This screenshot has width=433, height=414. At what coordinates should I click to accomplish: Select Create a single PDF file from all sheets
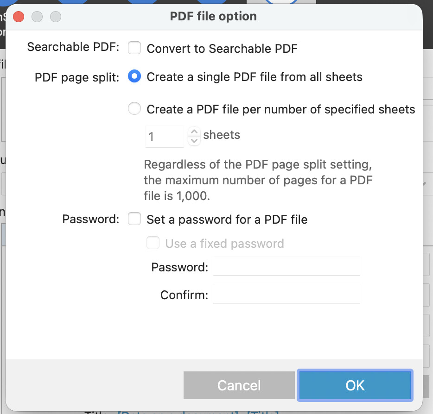coord(134,76)
